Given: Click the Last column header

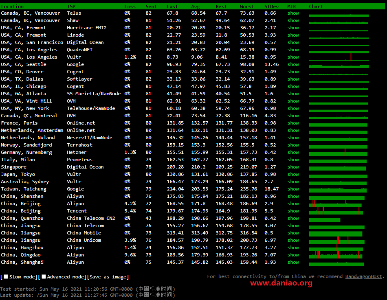Looking at the screenshot, I should (172, 7).
